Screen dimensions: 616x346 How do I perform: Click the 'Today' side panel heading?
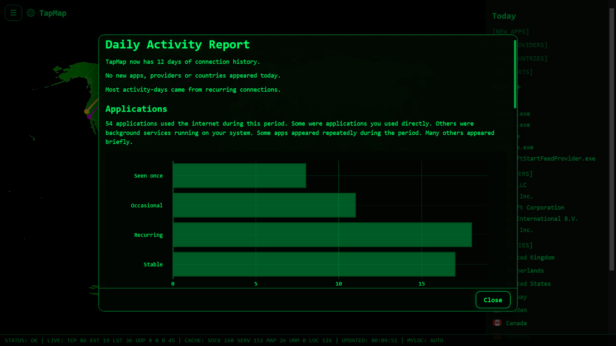tap(504, 16)
